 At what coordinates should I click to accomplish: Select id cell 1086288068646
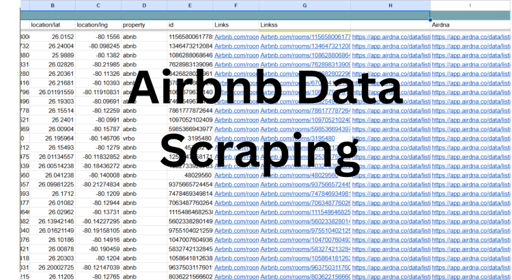[190, 55]
